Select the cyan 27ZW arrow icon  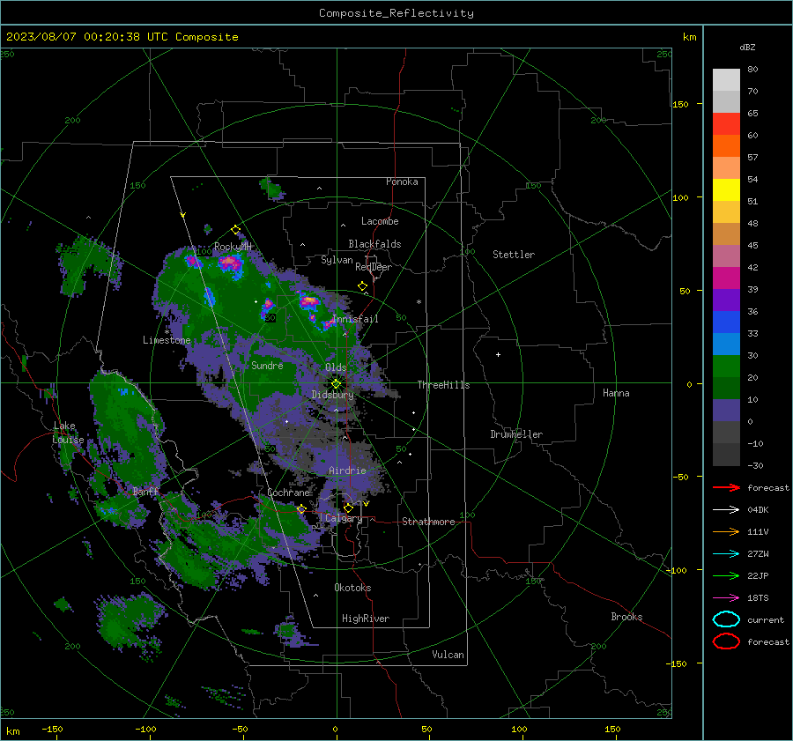[x=726, y=554]
